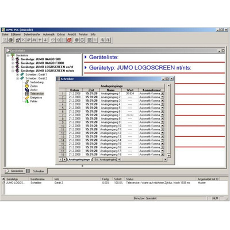Switch to the bottom Schreiber tab
The height and width of the screenshot is (230, 230).
tap(36, 171)
